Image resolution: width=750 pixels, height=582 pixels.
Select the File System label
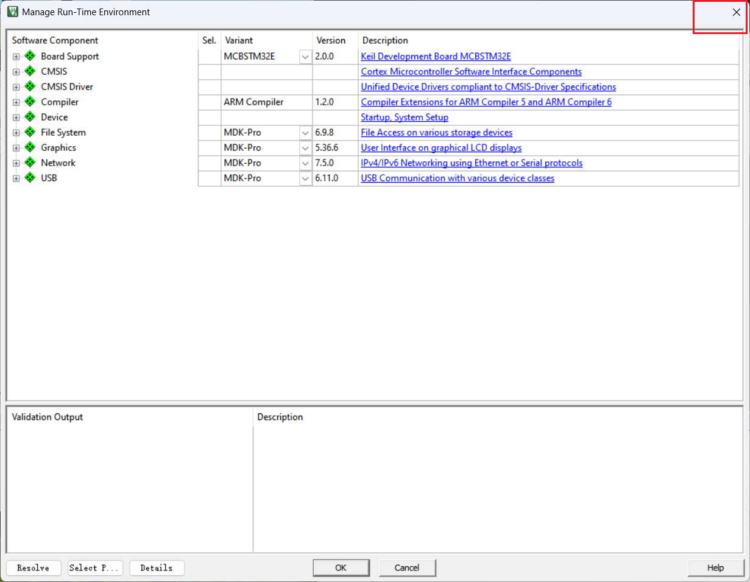click(x=63, y=133)
